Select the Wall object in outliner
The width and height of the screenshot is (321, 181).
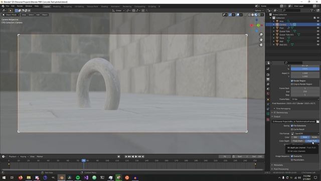[281, 41]
